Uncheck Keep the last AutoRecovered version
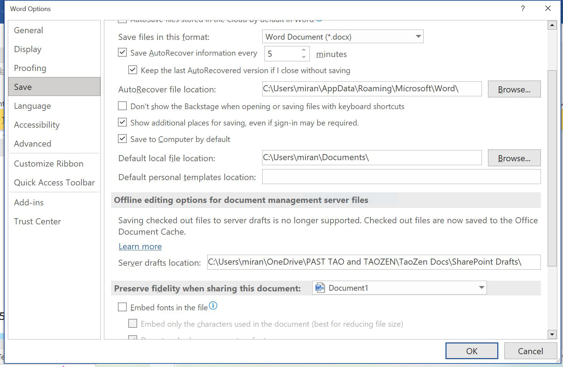 click(133, 70)
